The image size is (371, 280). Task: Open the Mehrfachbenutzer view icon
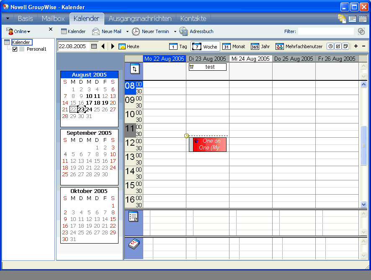pyautogui.click(x=279, y=46)
